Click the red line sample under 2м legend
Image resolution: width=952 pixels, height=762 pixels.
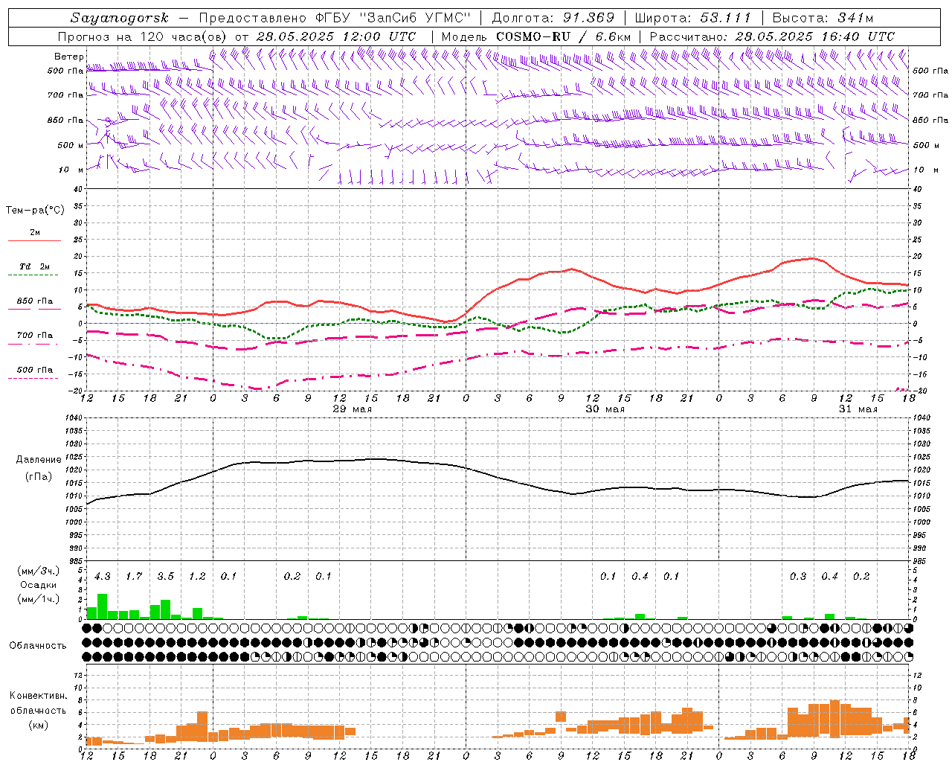(34, 241)
